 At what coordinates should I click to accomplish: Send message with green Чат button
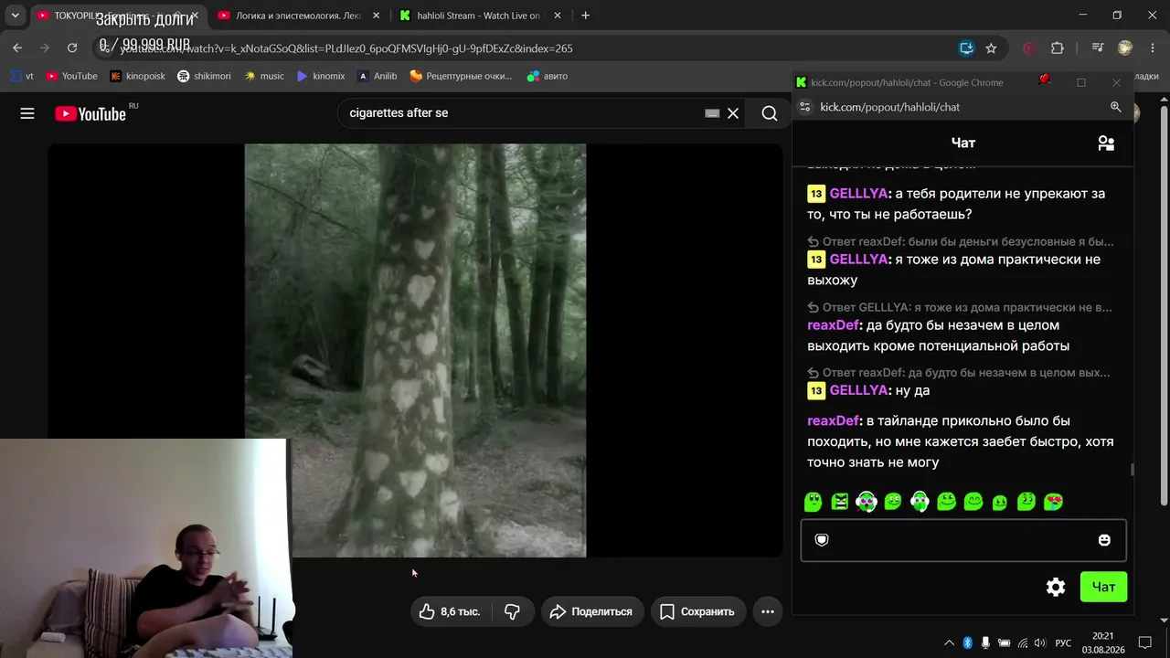click(1103, 587)
